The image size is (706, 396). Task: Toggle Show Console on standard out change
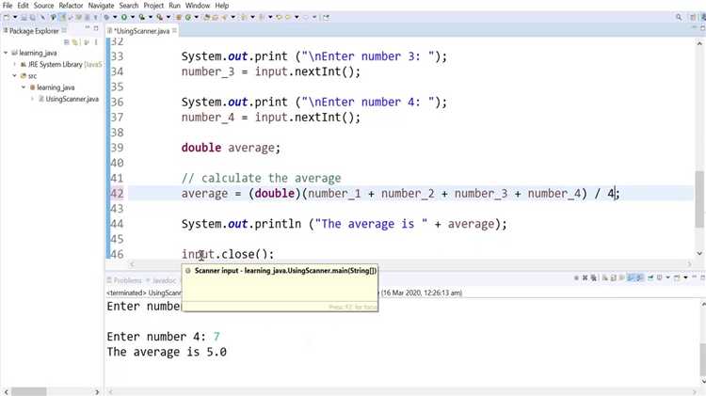(631, 277)
